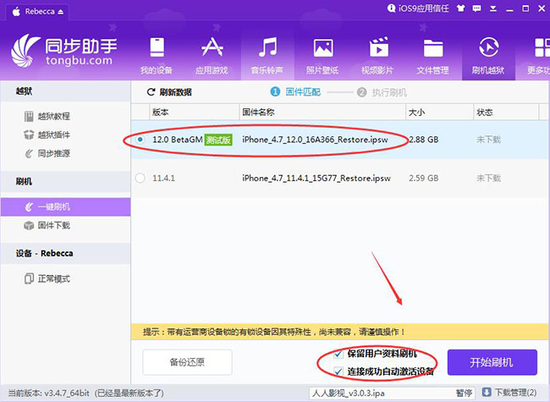550x402 pixels.
Task: Click the 2.88 GB size cell
Action: [424, 140]
